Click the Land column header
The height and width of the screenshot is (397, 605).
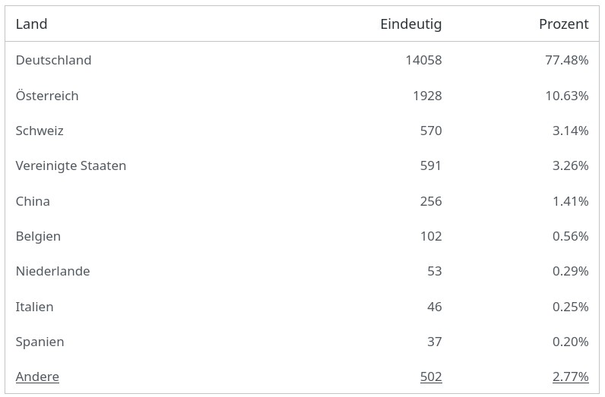coord(32,24)
